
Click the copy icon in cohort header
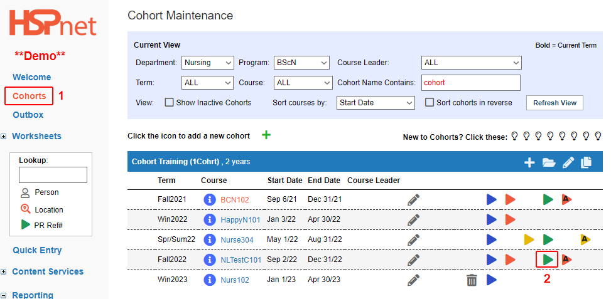coord(586,162)
